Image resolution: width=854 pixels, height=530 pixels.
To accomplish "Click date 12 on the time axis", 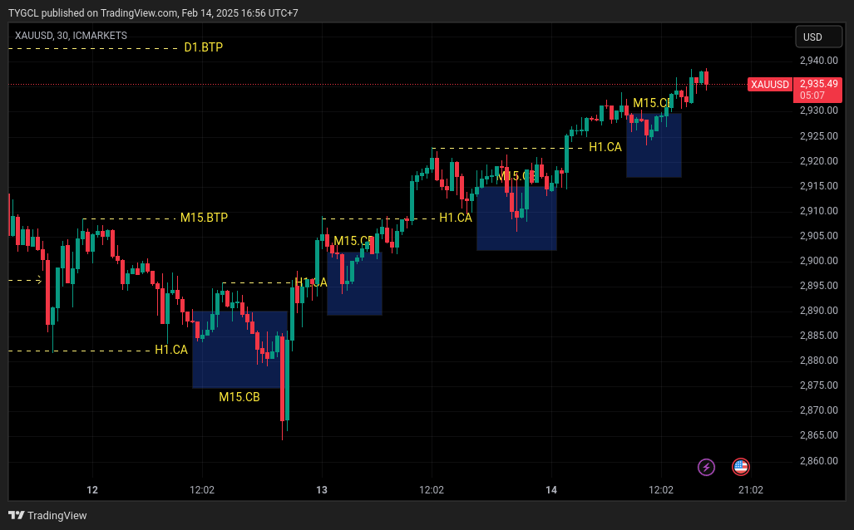I will [92, 490].
